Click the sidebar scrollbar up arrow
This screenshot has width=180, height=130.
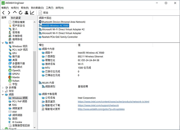coord(34,22)
